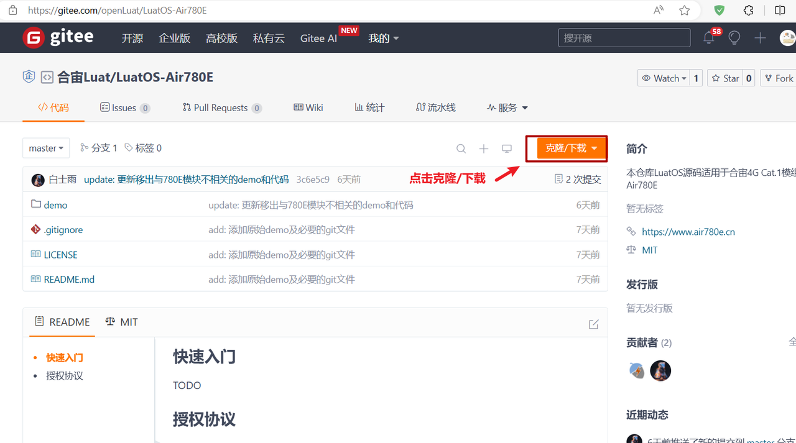
Task: Open the 2 次提交 commits link
Action: (x=578, y=179)
